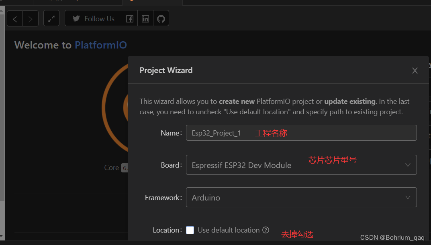The height and width of the screenshot is (245, 431).
Task: Close the Project Wizard dialog
Action: [415, 71]
